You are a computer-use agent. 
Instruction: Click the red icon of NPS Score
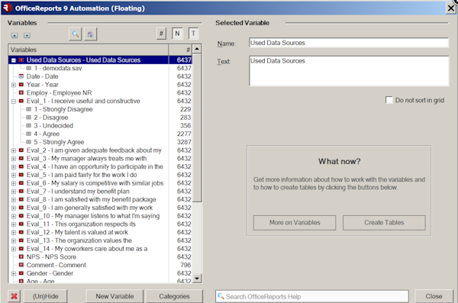click(21, 257)
